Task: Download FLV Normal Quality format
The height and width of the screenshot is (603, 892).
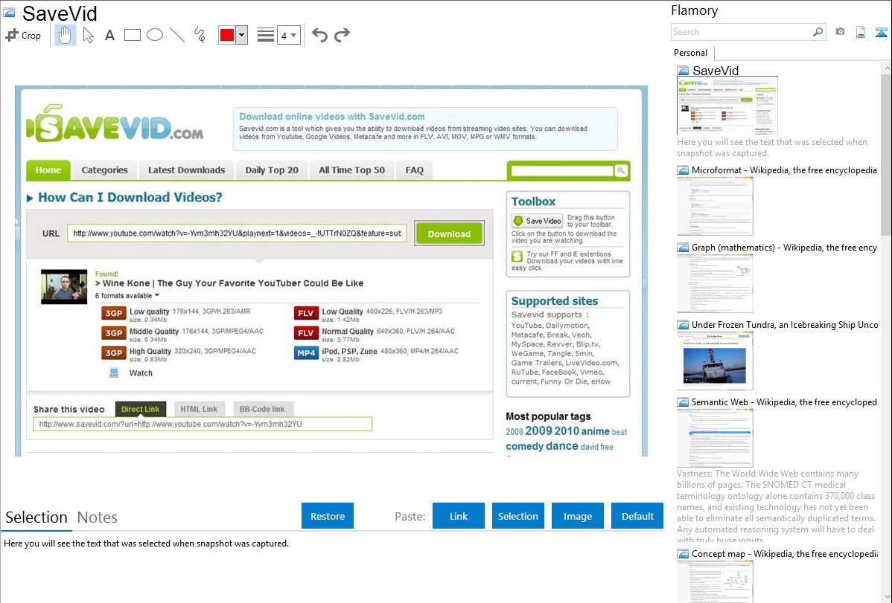Action: coord(305,333)
